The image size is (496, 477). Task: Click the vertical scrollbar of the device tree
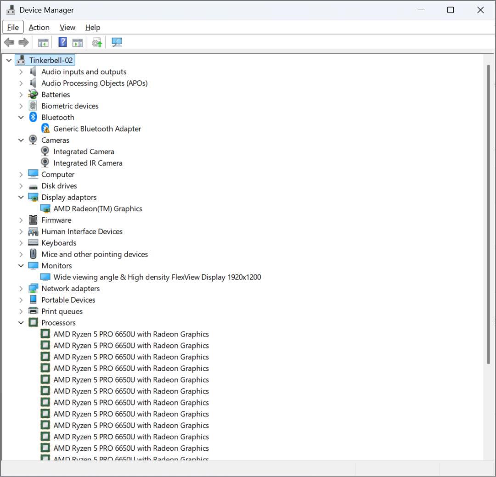tap(488, 214)
